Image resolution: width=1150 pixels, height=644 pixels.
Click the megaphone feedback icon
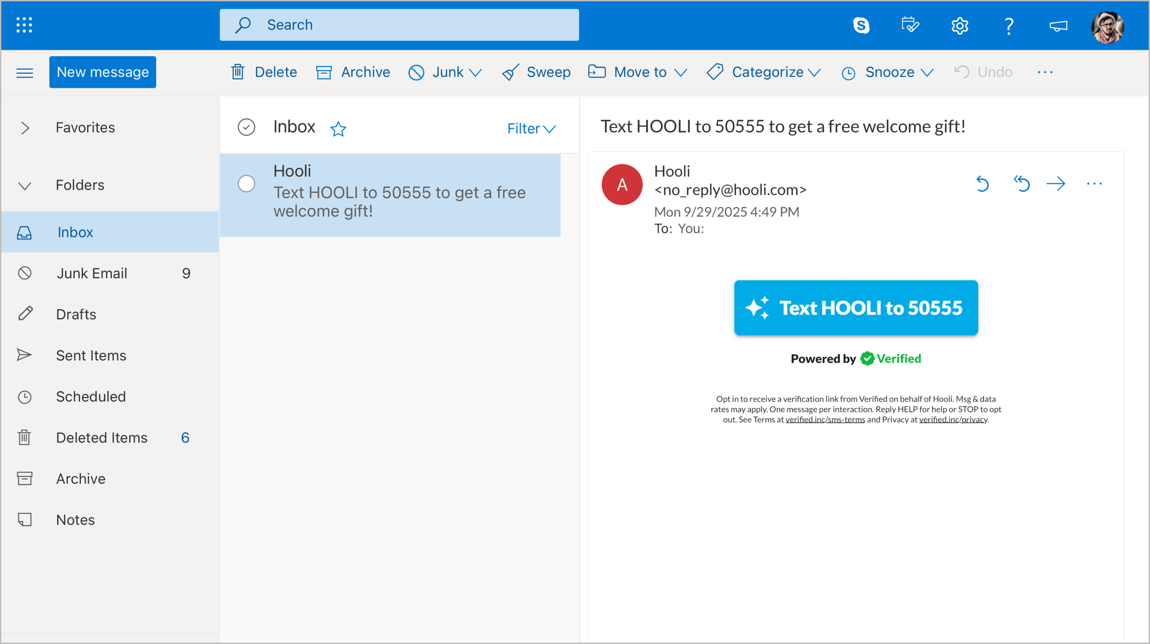(x=1058, y=26)
